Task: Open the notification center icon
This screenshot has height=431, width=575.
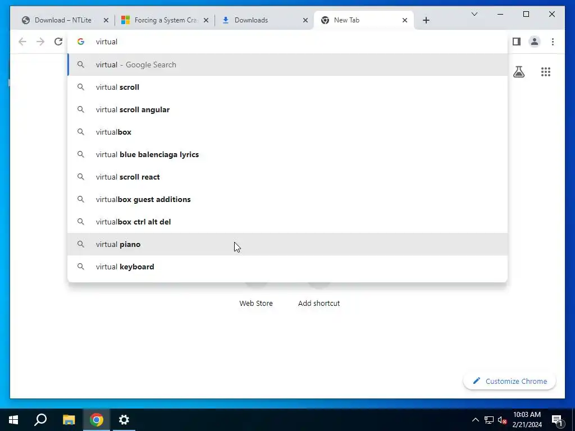Action: point(557,420)
